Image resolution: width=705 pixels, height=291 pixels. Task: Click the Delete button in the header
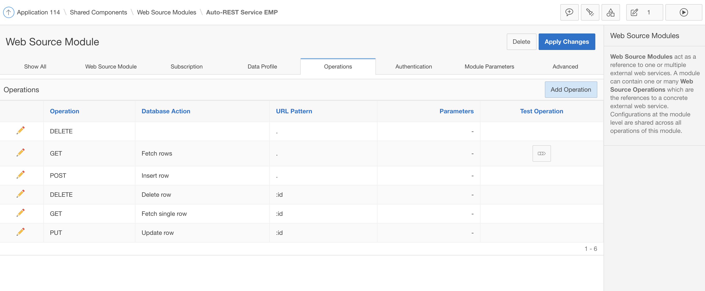pyautogui.click(x=521, y=42)
